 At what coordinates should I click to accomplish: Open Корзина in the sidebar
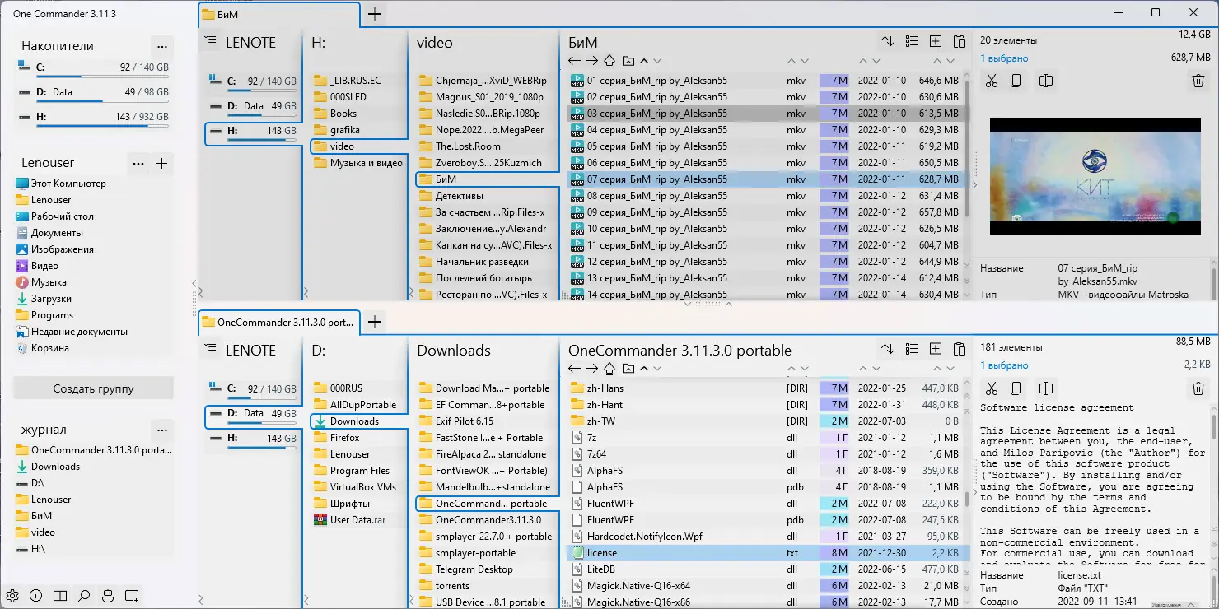coord(50,348)
